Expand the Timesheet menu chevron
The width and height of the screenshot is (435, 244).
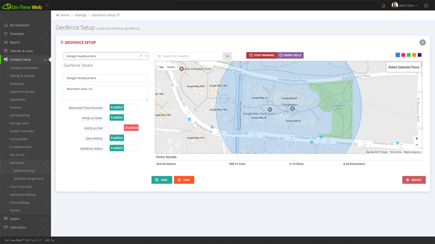coord(45,34)
